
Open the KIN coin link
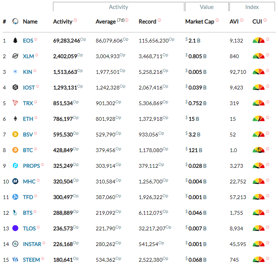click(28, 72)
